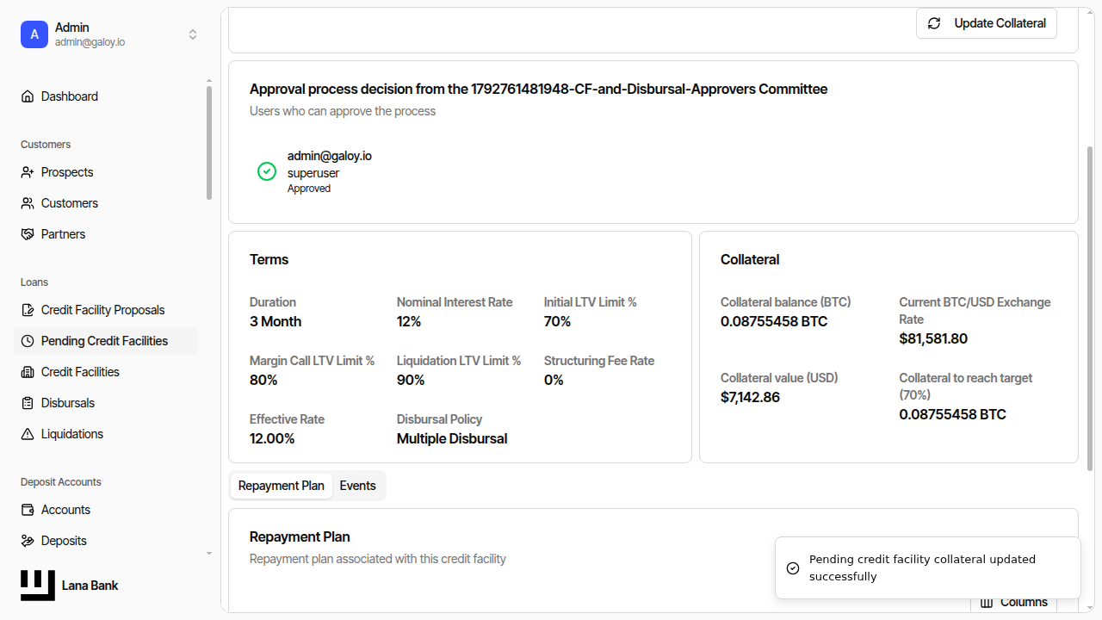This screenshot has height=620, width=1102.
Task: Click the Customers people icon
Action: (x=28, y=203)
